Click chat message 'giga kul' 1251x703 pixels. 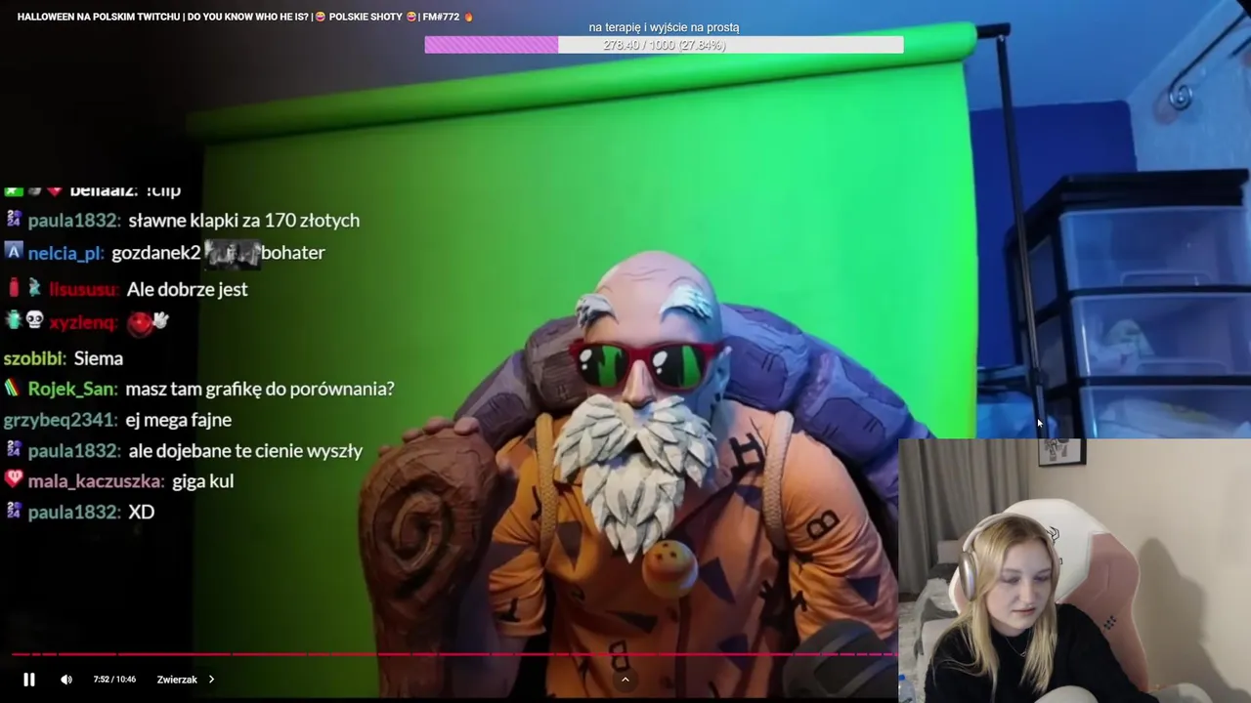tap(202, 481)
